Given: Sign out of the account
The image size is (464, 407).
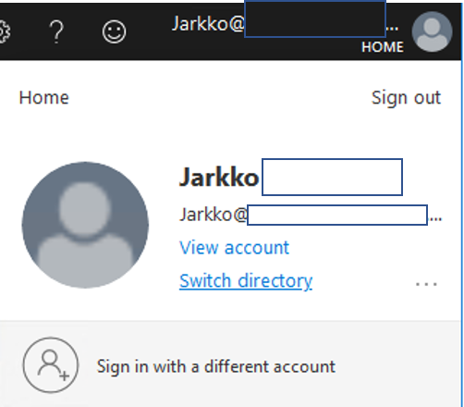Looking at the screenshot, I should pyautogui.click(x=406, y=98).
